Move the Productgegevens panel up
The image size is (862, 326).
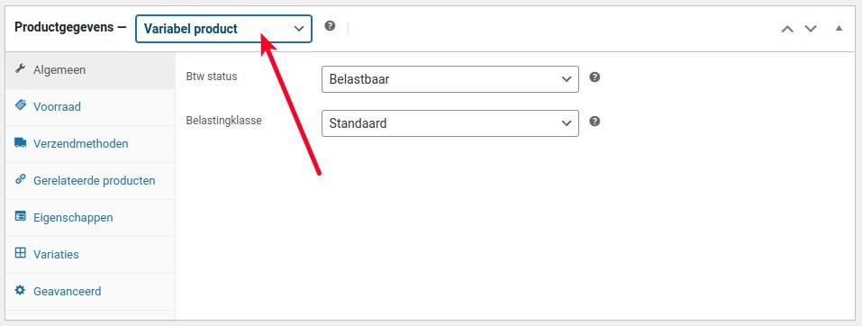[x=787, y=29]
